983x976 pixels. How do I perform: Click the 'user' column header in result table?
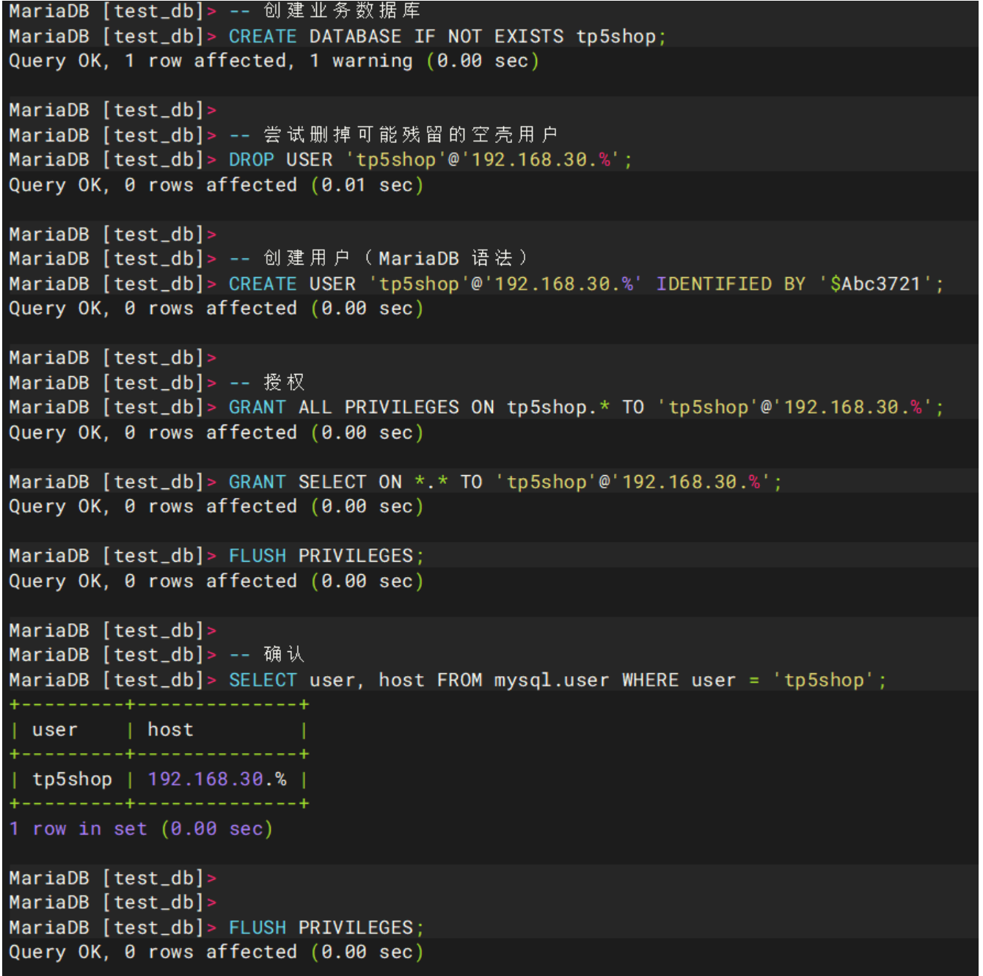click(54, 730)
